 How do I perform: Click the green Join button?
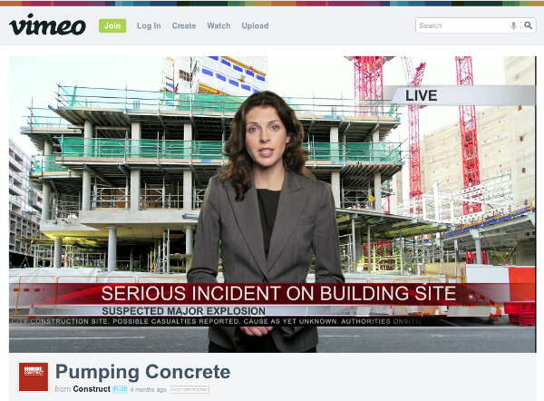(x=112, y=25)
